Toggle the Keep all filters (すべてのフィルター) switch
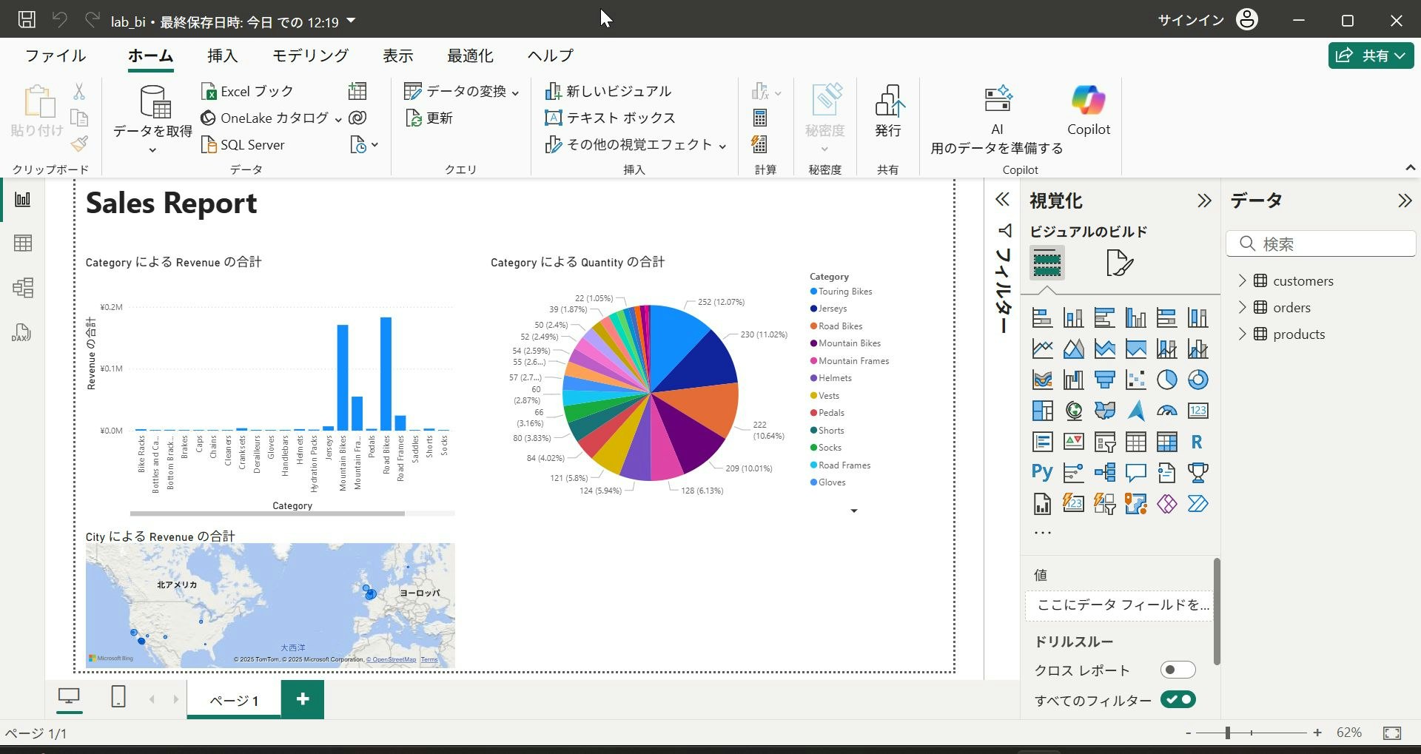This screenshot has height=754, width=1421. pyautogui.click(x=1178, y=700)
